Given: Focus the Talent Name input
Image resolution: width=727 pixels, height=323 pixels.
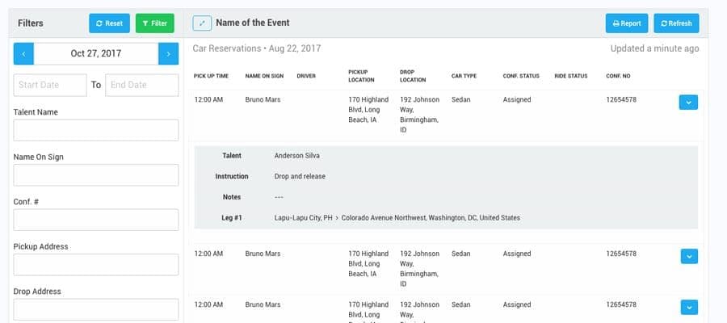Looking at the screenshot, I should [x=96, y=130].
